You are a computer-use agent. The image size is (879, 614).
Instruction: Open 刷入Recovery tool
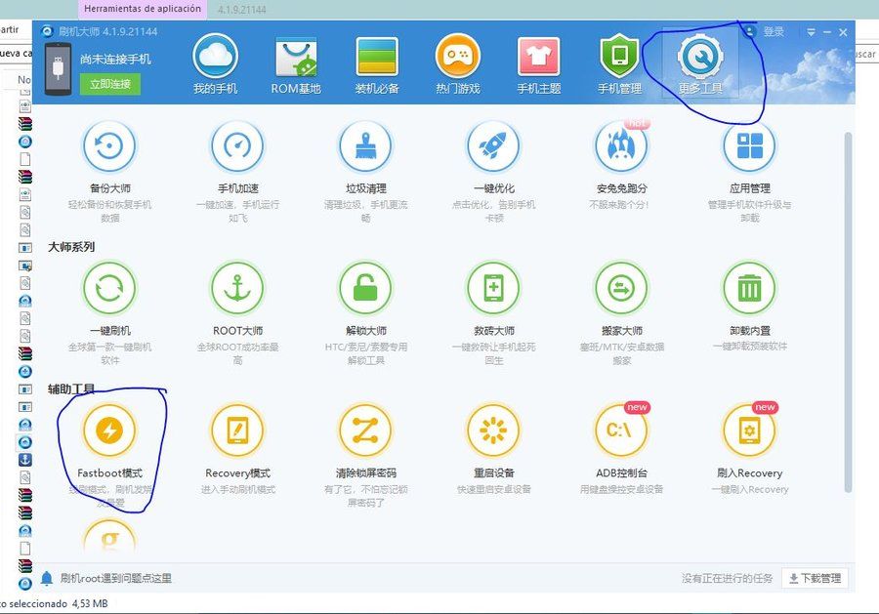[x=749, y=430]
